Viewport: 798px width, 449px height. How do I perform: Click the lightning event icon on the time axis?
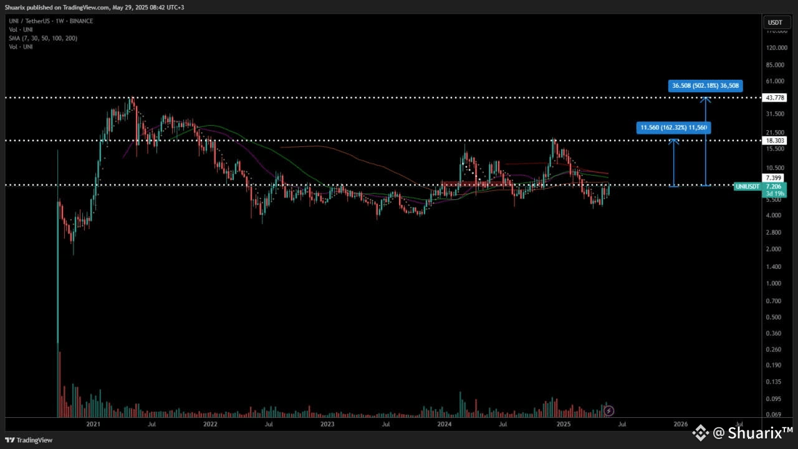610,410
